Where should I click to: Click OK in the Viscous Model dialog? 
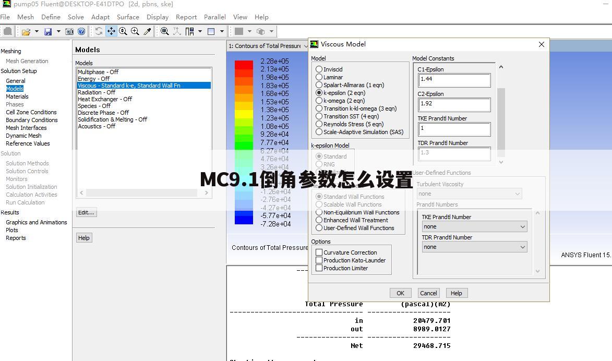click(x=400, y=293)
